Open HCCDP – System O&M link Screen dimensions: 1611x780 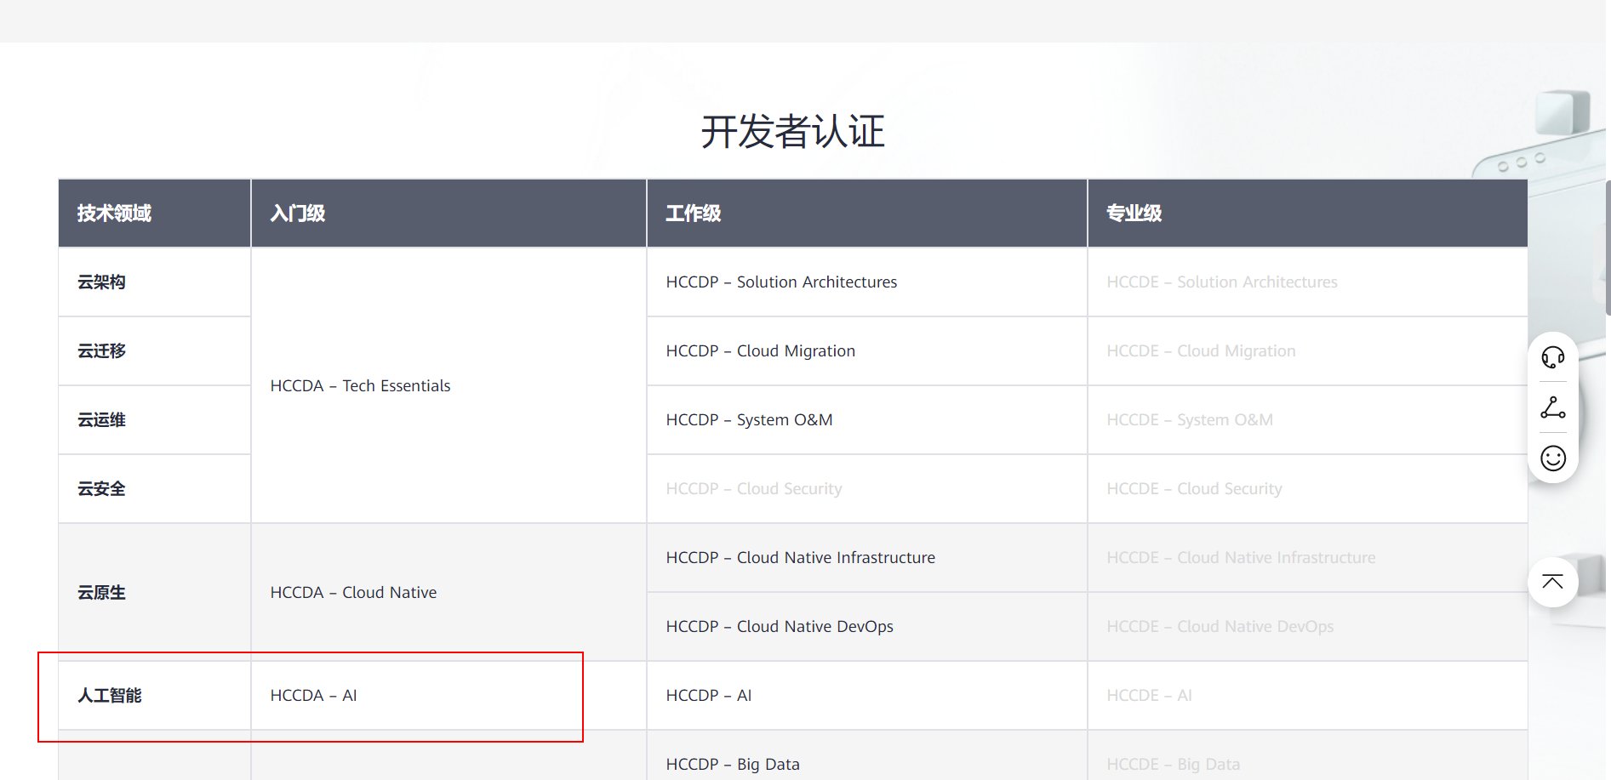tap(749, 420)
